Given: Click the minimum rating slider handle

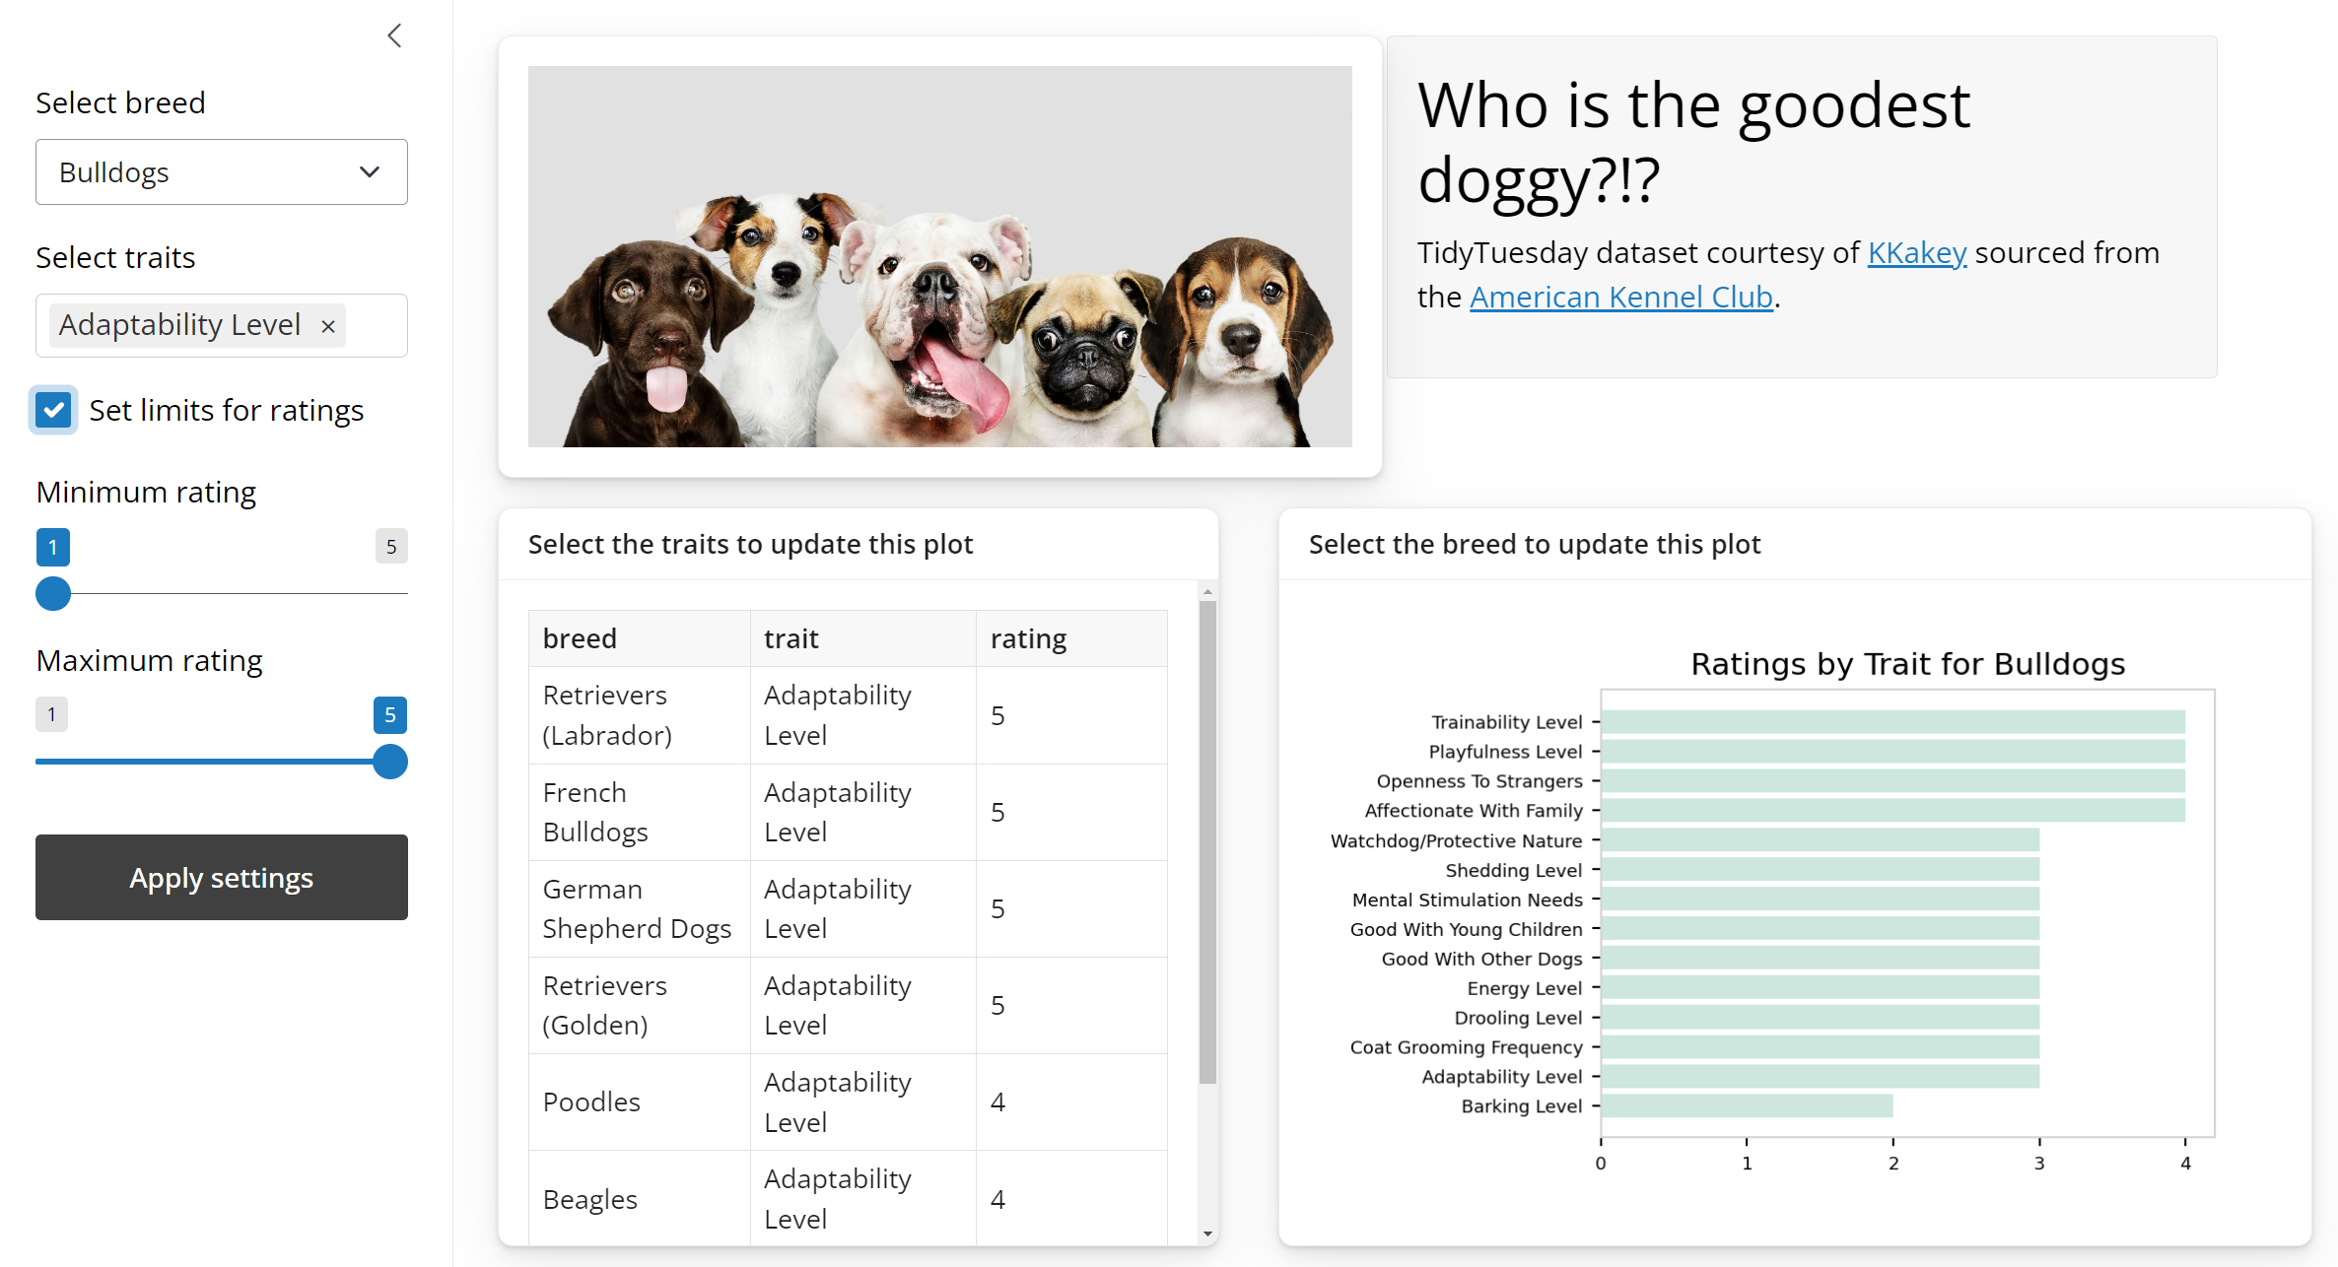Looking at the screenshot, I should (x=53, y=594).
